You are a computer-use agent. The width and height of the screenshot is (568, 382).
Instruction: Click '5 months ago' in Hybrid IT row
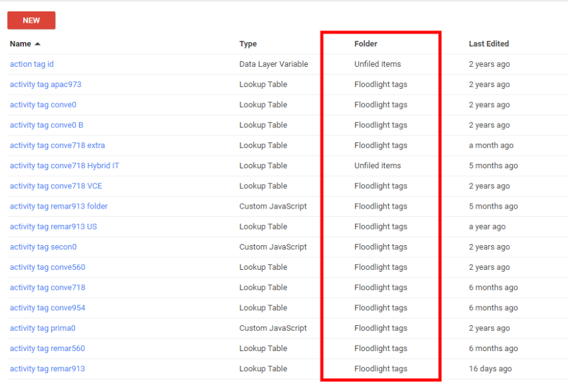coord(493,166)
